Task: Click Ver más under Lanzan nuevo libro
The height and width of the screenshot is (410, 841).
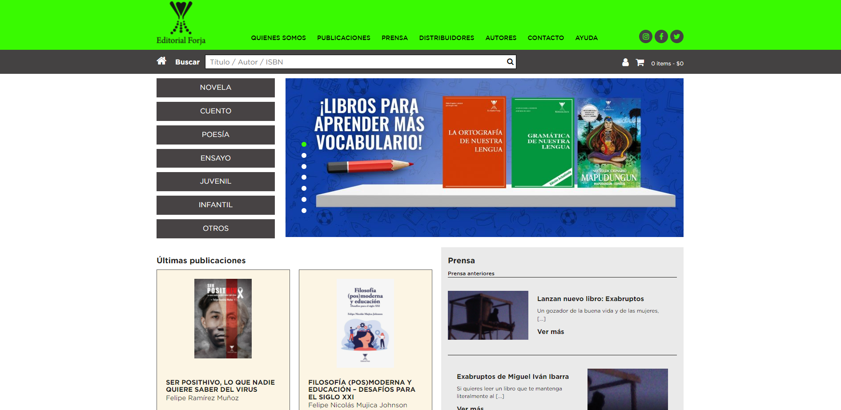Action: pyautogui.click(x=550, y=332)
